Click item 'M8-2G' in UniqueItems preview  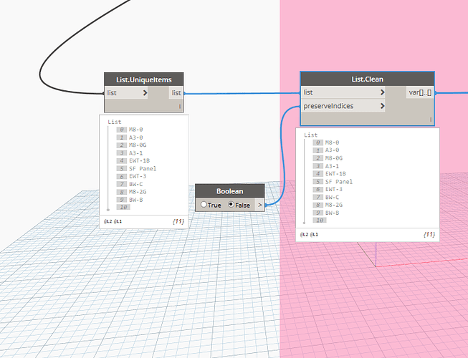click(138, 192)
